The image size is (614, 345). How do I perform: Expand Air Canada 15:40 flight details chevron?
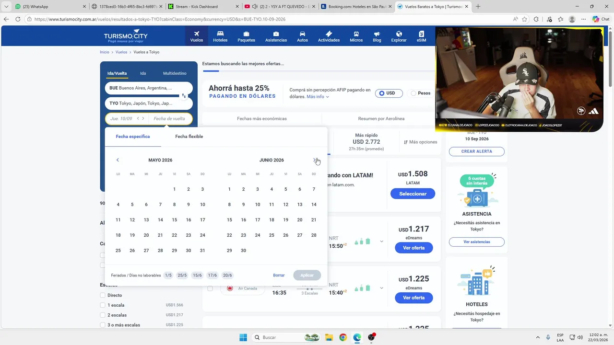pyautogui.click(x=382, y=288)
